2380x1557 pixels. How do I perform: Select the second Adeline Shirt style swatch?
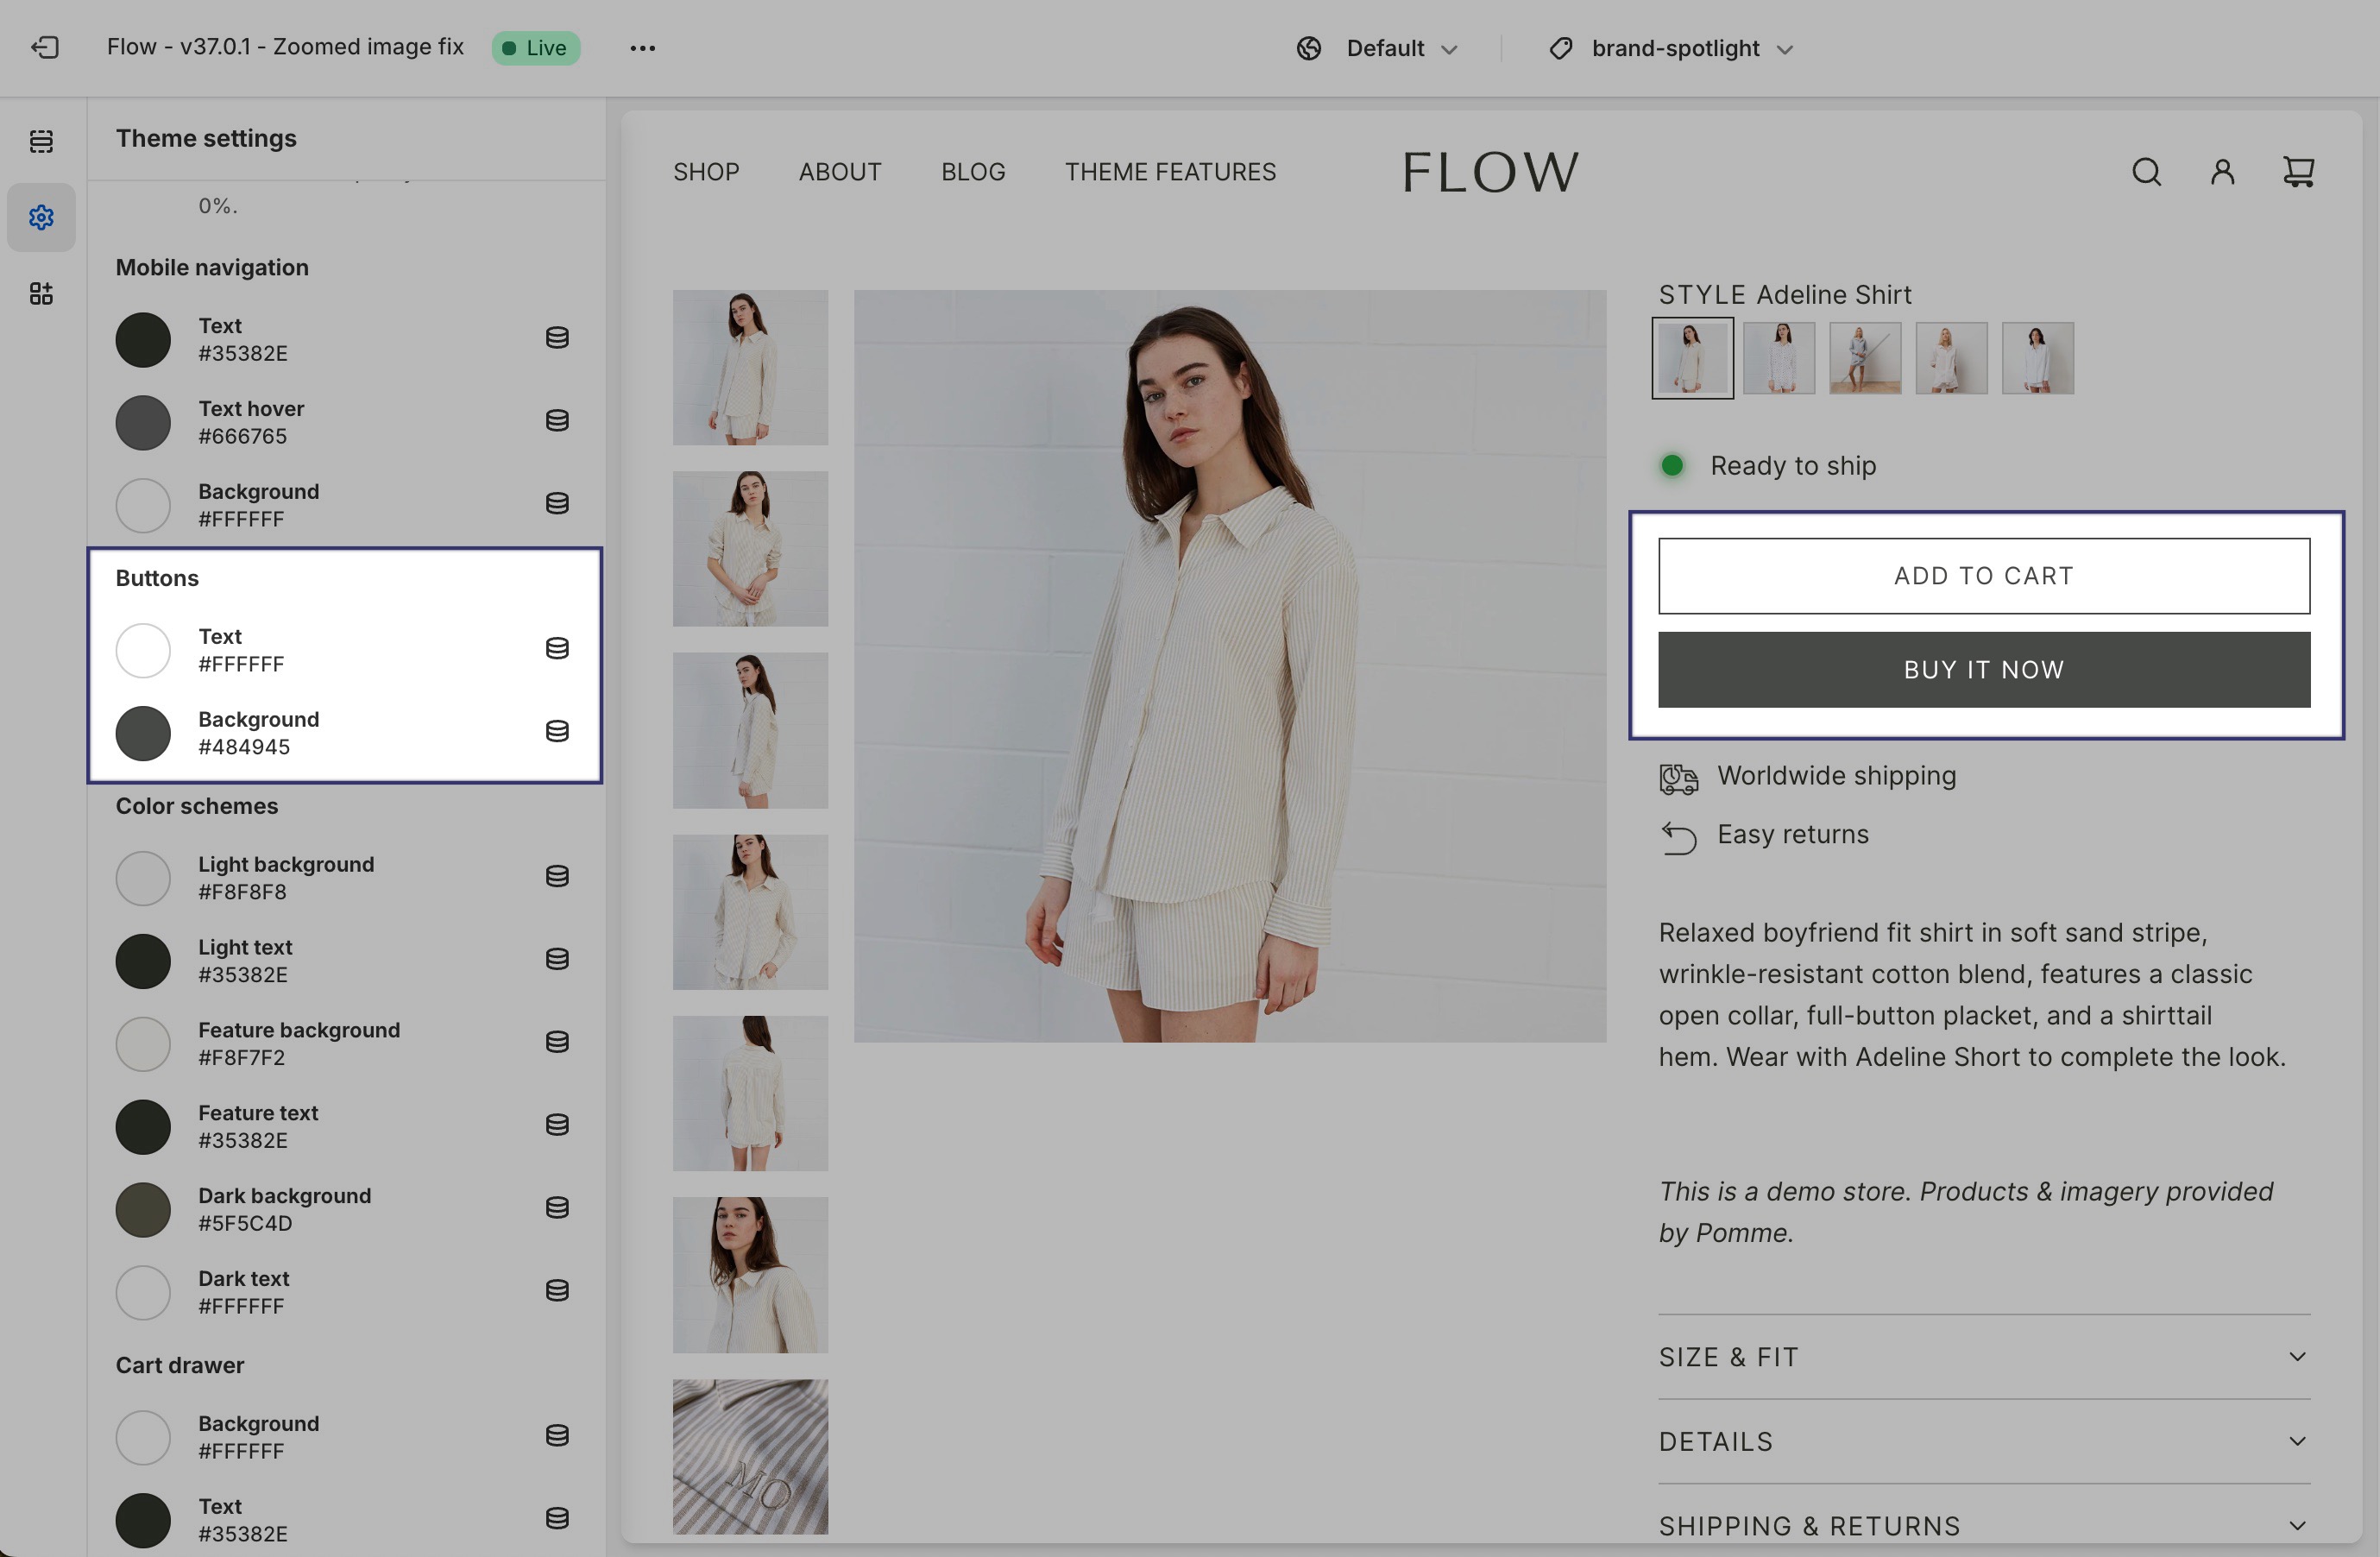coord(1778,358)
